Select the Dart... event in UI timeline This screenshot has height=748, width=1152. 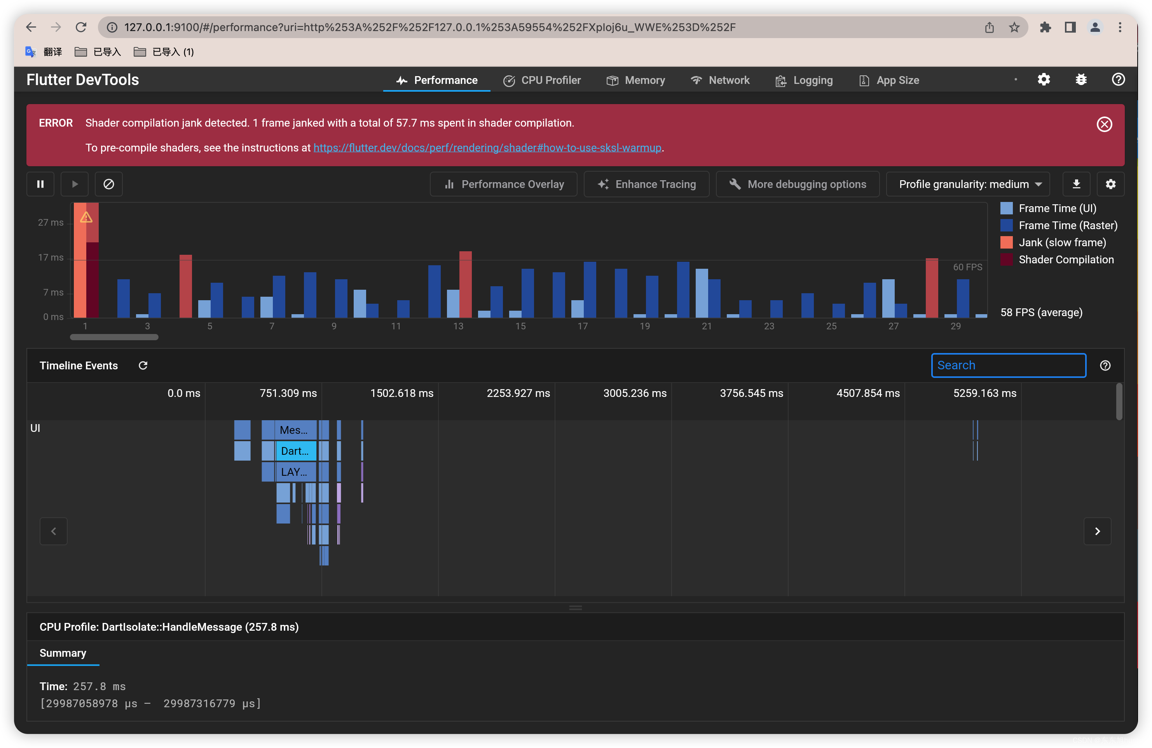pyautogui.click(x=295, y=451)
